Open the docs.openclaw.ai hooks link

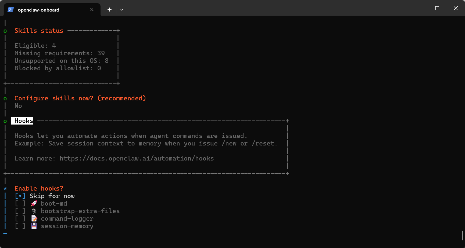[137, 158]
